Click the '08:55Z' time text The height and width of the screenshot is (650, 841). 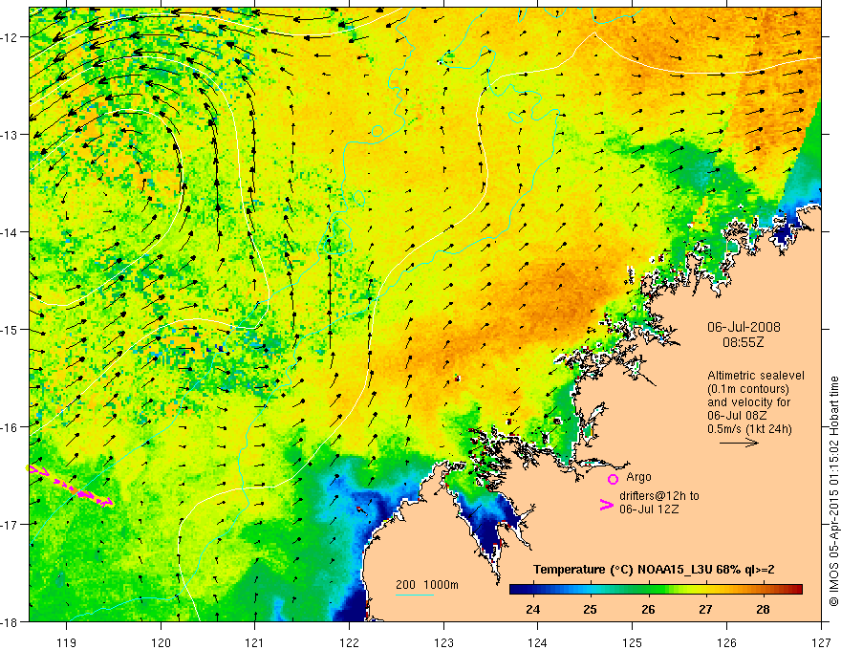tap(744, 342)
